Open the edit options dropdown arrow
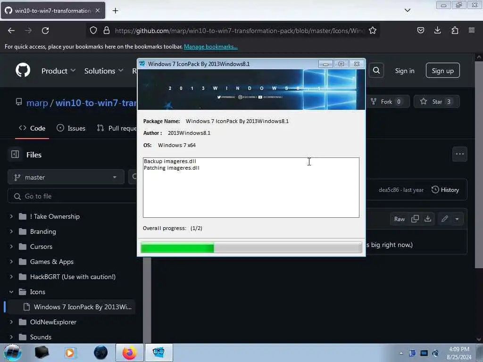Screen dimensions: 483x362 click(x=457, y=219)
